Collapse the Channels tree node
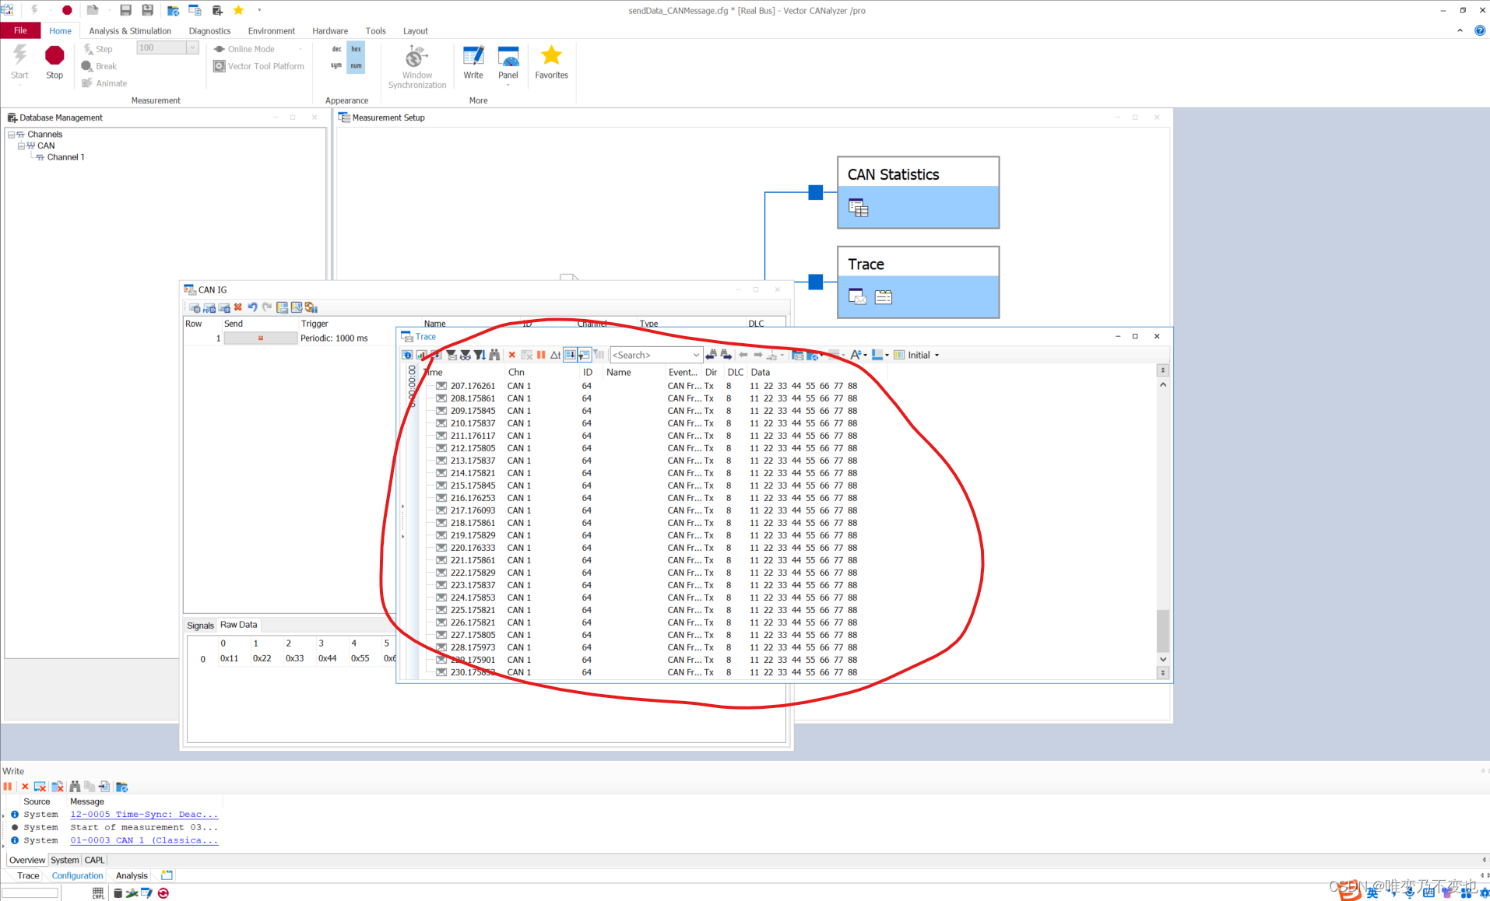Viewport: 1490px width, 901px height. pyautogui.click(x=11, y=135)
